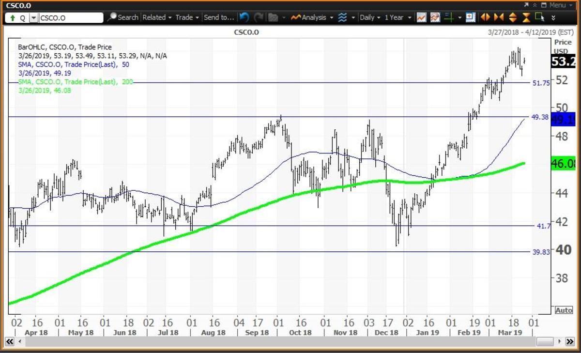
Task: Click the window icon next to Menu
Action: (544, 5)
